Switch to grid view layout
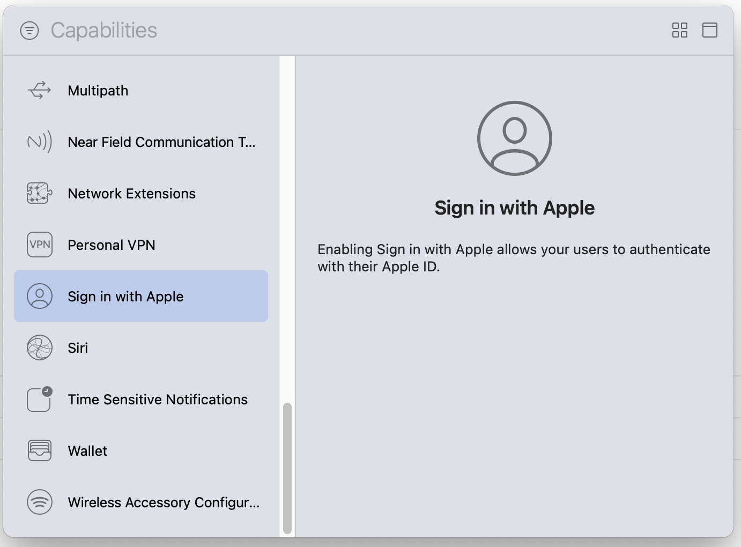 tap(680, 30)
